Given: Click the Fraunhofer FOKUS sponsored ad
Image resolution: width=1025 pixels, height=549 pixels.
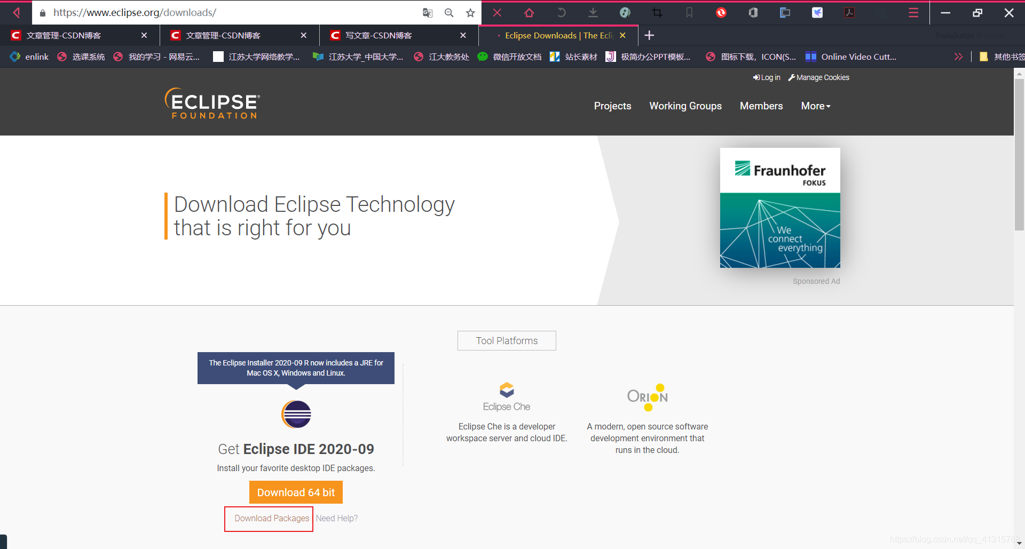Looking at the screenshot, I should [x=780, y=208].
